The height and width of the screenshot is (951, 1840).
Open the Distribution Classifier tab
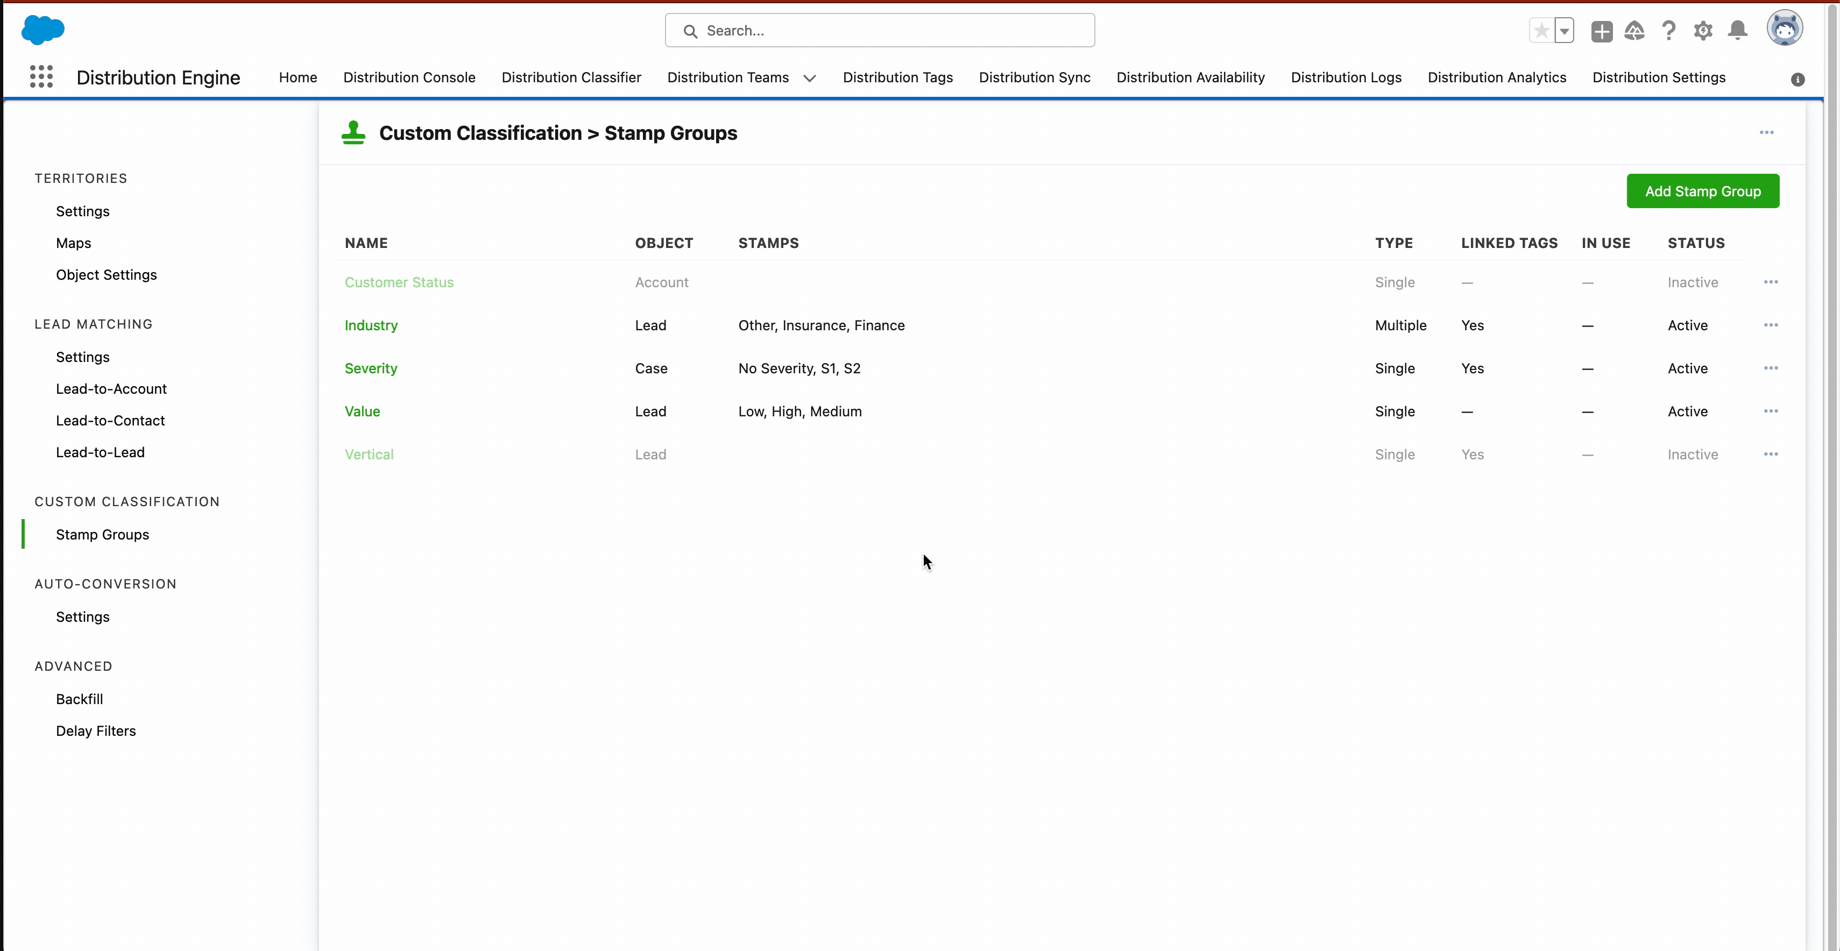coord(571,77)
